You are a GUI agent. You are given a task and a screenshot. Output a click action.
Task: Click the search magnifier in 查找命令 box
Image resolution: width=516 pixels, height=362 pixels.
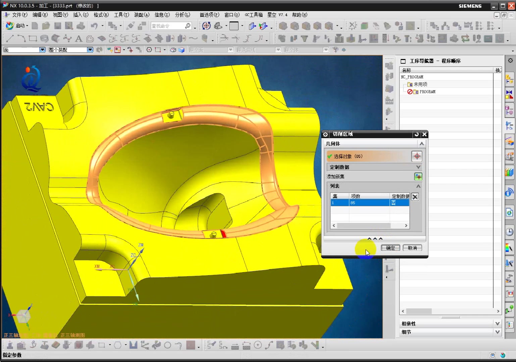coord(188,26)
